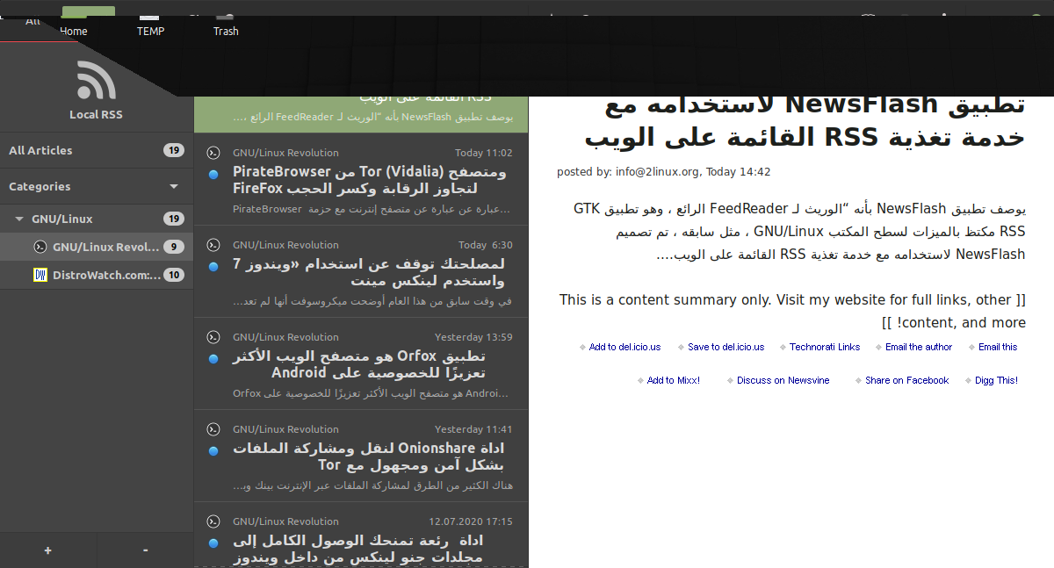Click the 'Email this' link
The height and width of the screenshot is (568, 1054).
click(998, 347)
